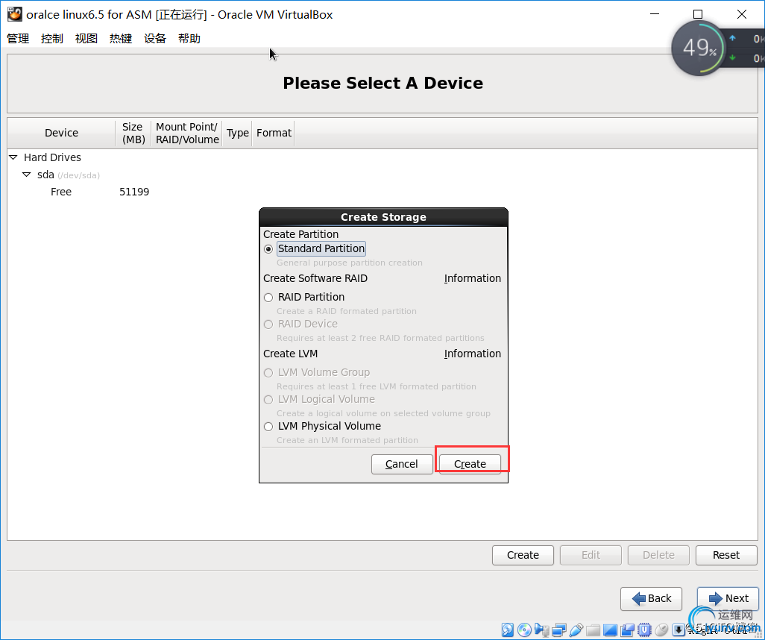The height and width of the screenshot is (640, 765).
Task: Click the keyboard capture arrow icon
Action: click(x=679, y=630)
